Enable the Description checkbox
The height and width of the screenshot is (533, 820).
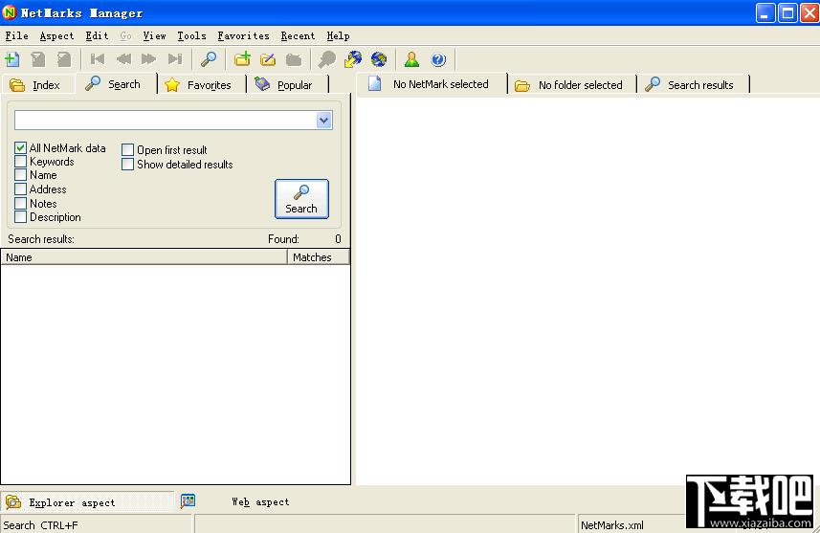pyautogui.click(x=20, y=216)
